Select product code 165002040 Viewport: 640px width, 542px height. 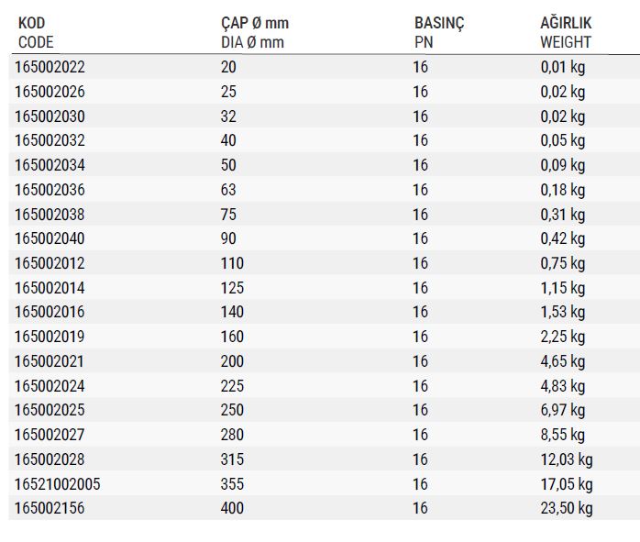pyautogui.click(x=50, y=238)
